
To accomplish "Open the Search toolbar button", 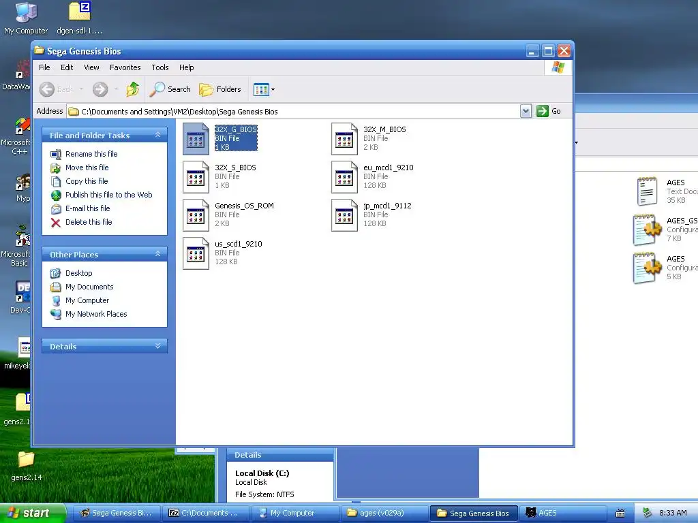I will (170, 89).
